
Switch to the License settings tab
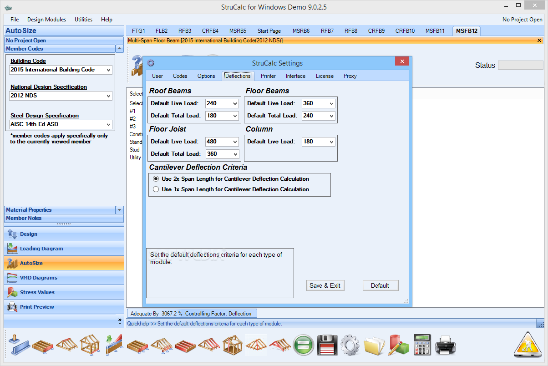325,76
